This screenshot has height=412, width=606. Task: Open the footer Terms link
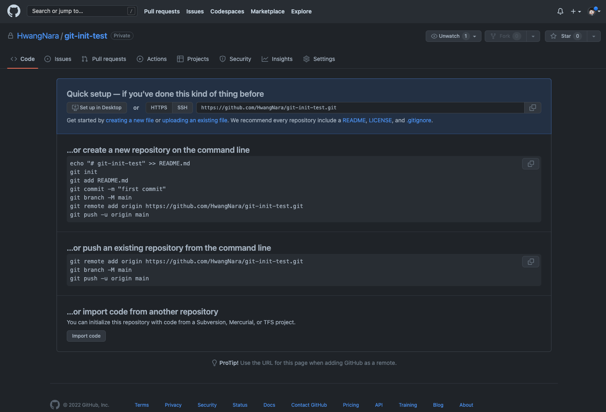[142, 405]
